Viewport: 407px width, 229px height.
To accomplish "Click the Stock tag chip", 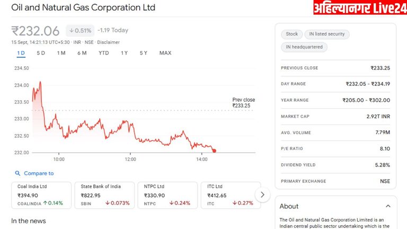I will pyautogui.click(x=291, y=34).
